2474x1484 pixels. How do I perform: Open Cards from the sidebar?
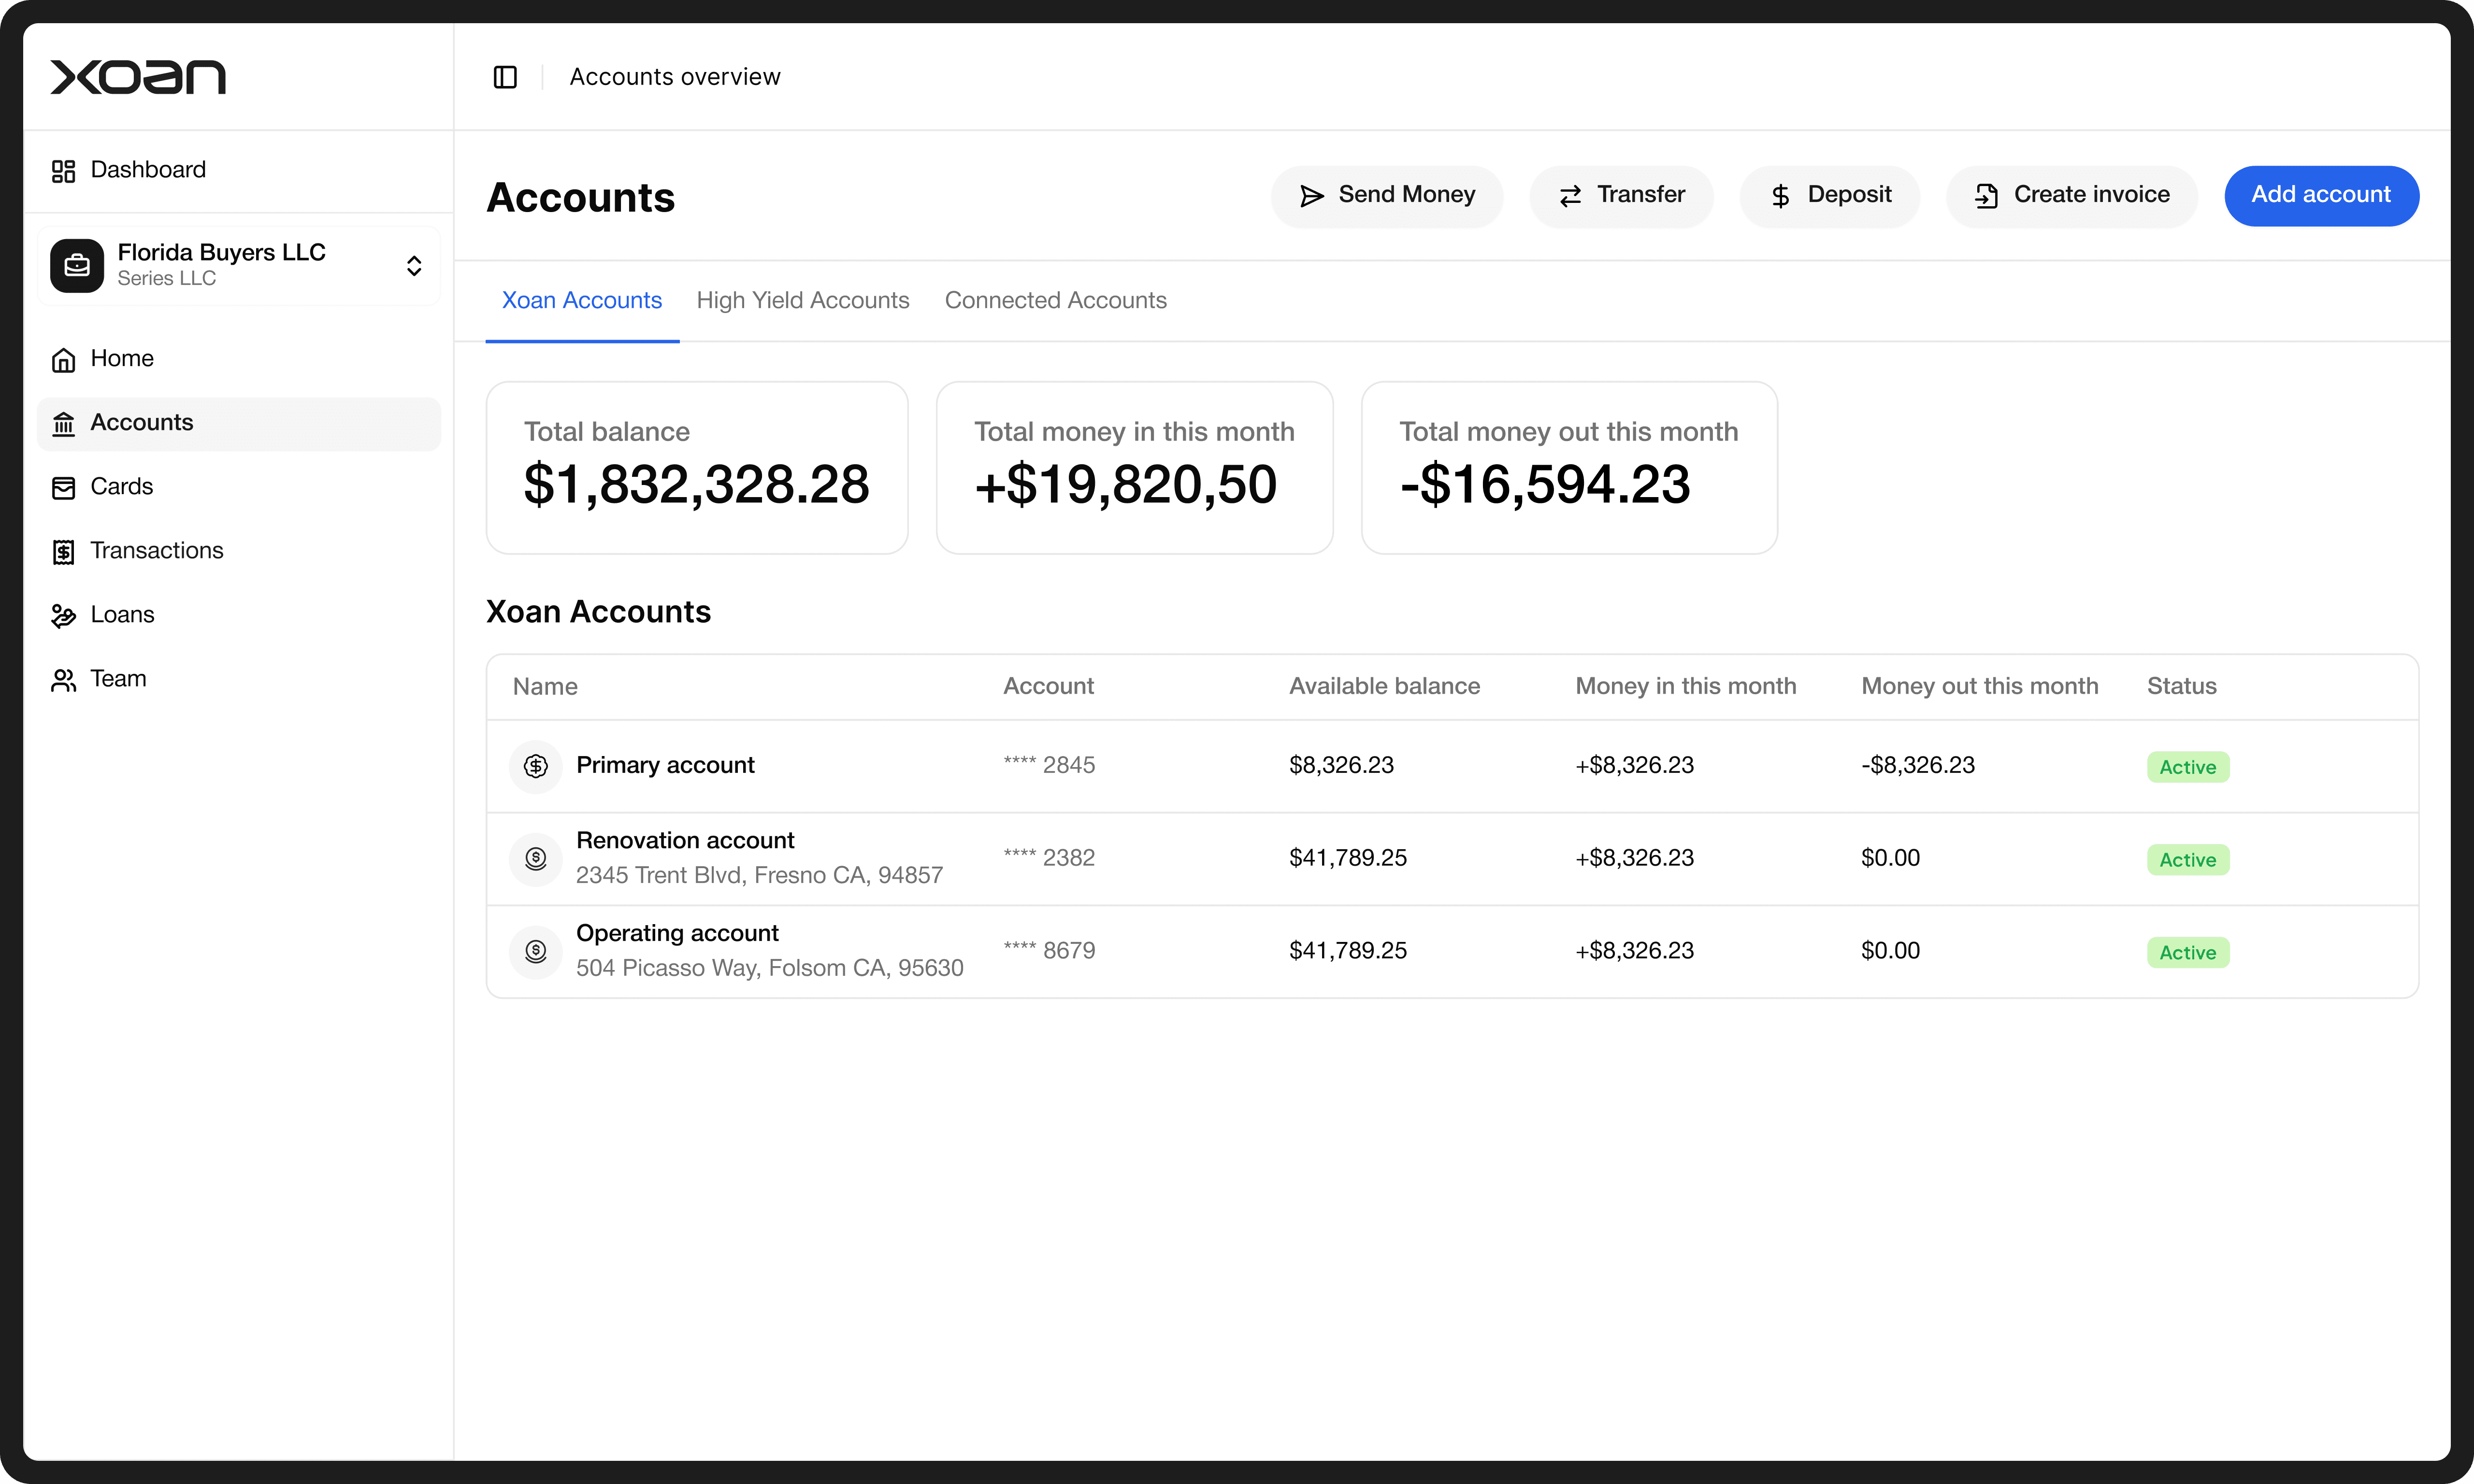coord(121,487)
